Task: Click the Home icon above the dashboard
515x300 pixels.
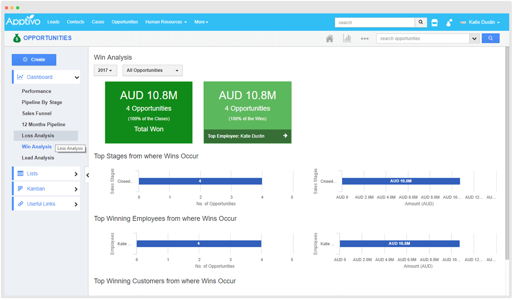Action: [330, 38]
